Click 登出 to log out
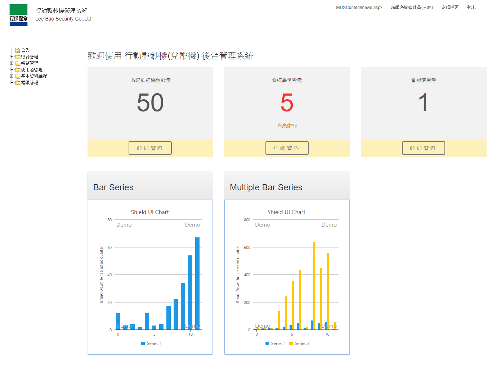The height and width of the screenshot is (373, 492). click(x=471, y=8)
